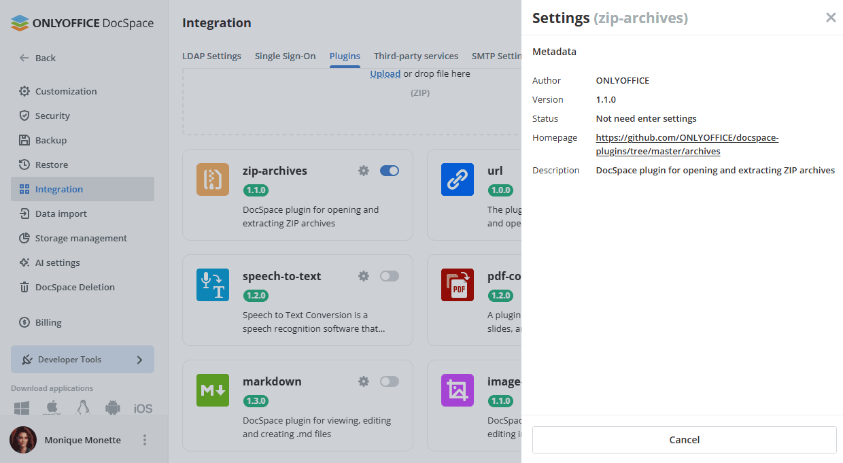The height and width of the screenshot is (463, 843).
Task: Click Back in the sidebar
Action: pos(46,58)
